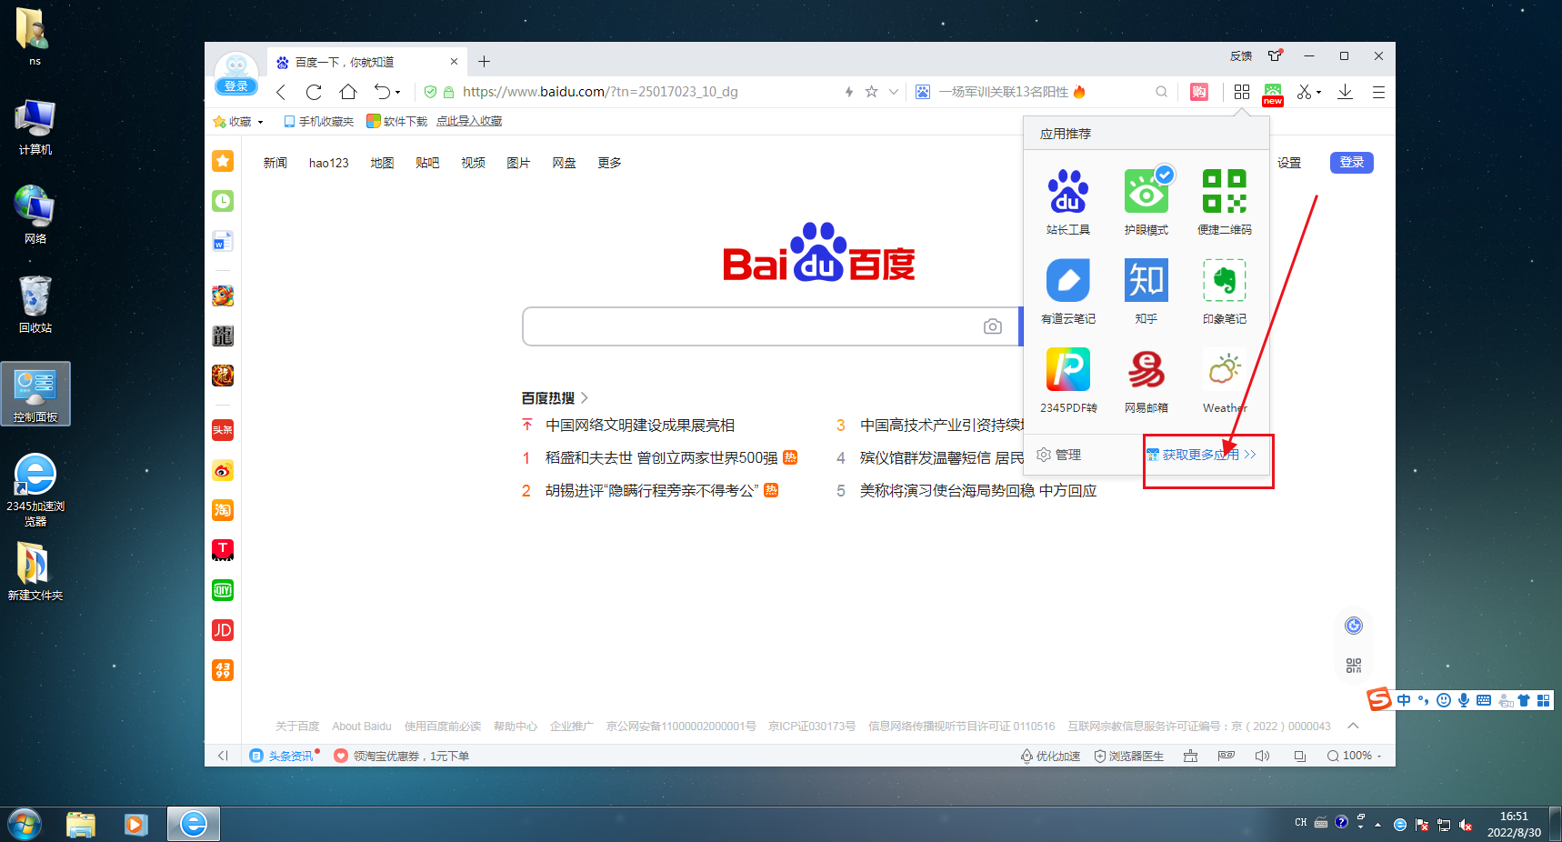Open the 便捷二维码 QR code app
Screen dimensions: 1562x842
[1225, 201]
